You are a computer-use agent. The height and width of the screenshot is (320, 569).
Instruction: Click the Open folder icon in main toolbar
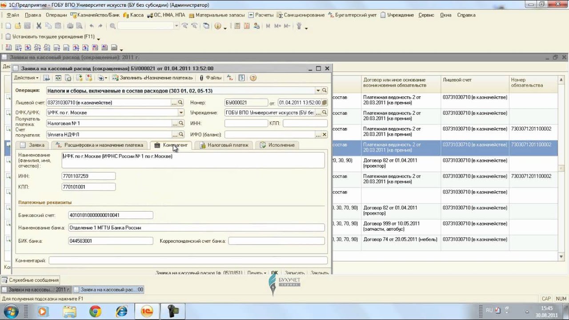point(17,26)
